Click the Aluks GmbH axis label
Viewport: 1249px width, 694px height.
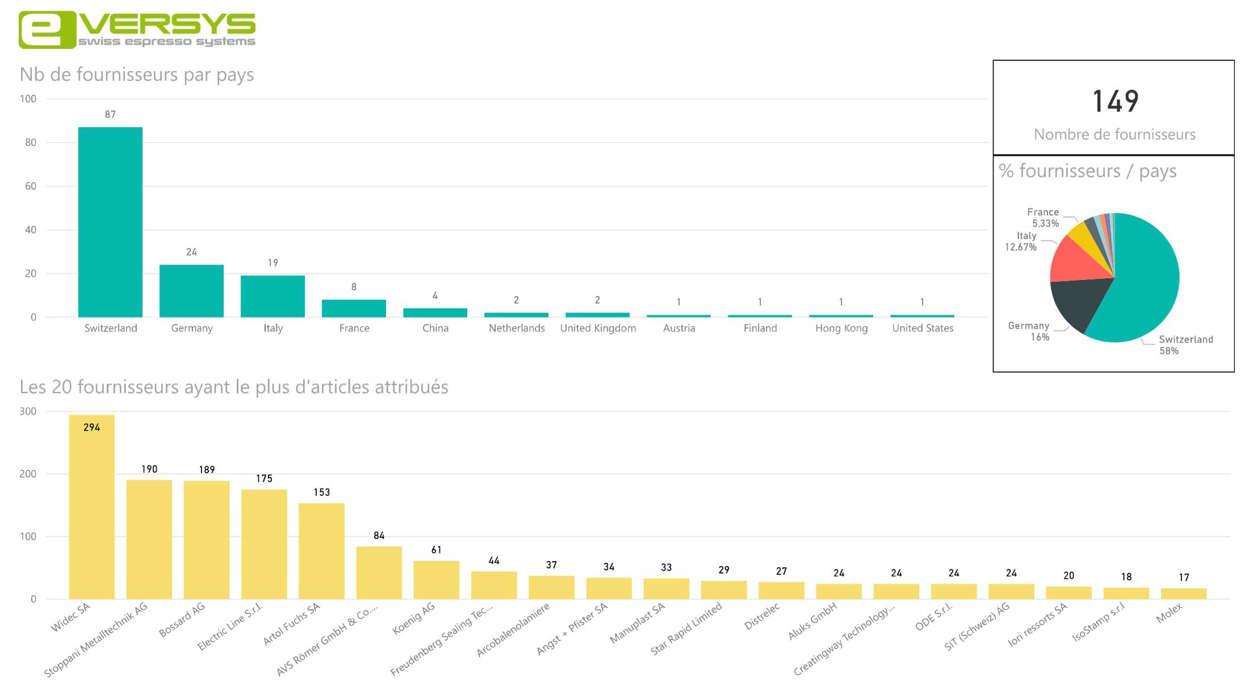point(812,621)
